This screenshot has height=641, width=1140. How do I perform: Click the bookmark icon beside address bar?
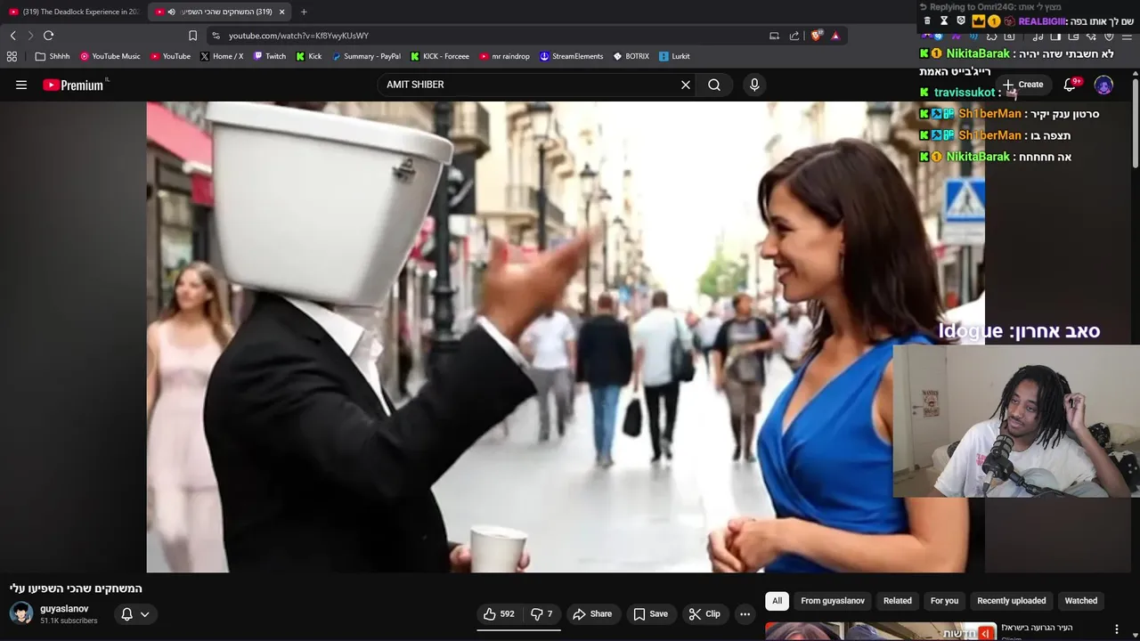tap(192, 36)
